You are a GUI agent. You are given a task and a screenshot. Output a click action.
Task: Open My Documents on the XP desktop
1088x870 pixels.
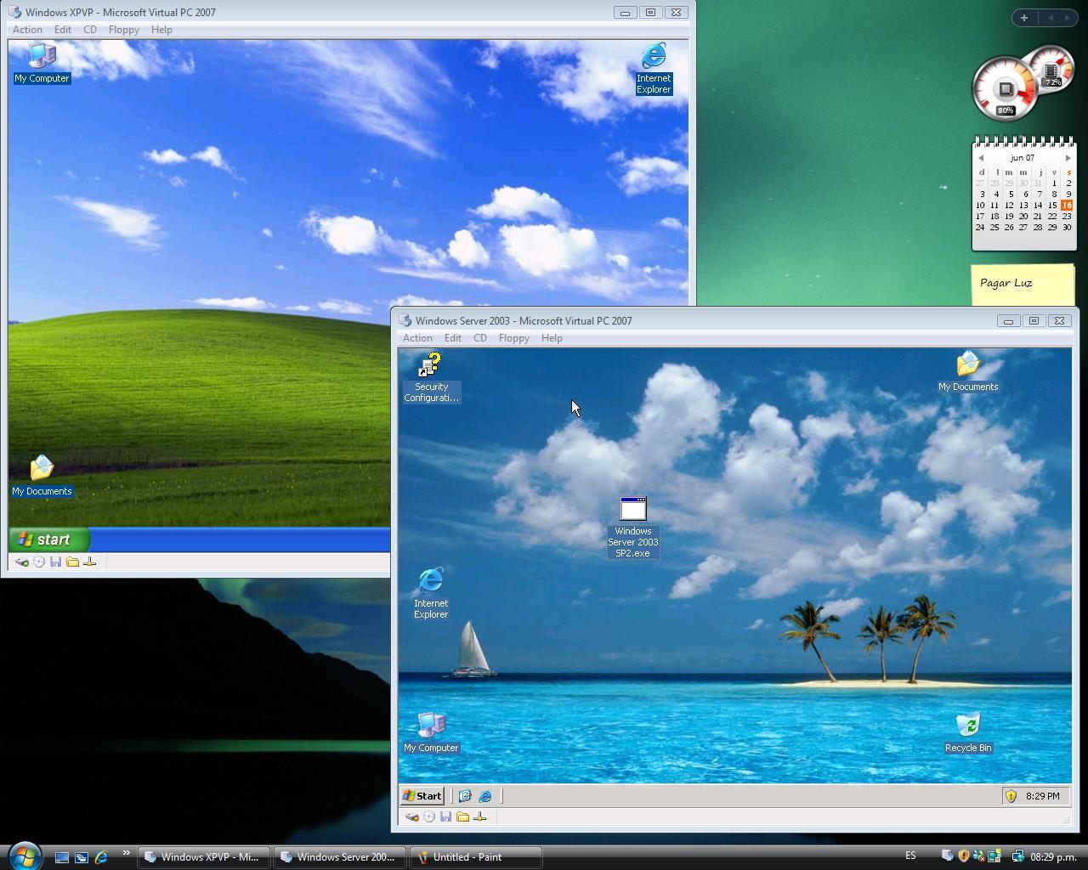[42, 476]
